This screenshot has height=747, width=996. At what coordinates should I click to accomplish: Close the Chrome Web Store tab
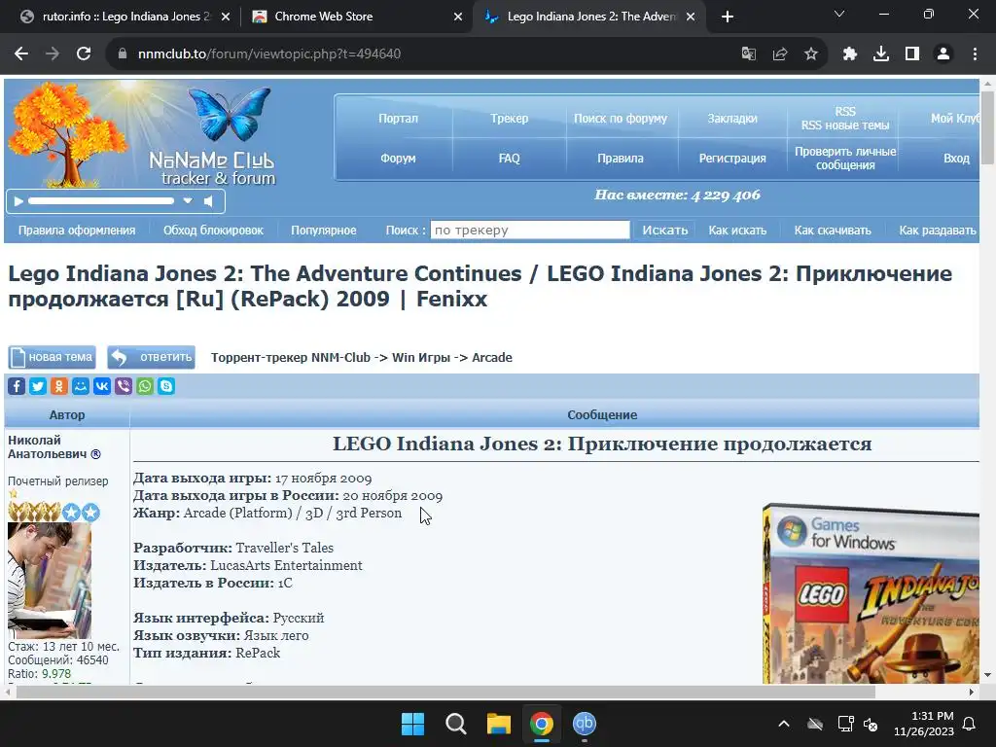point(458,17)
